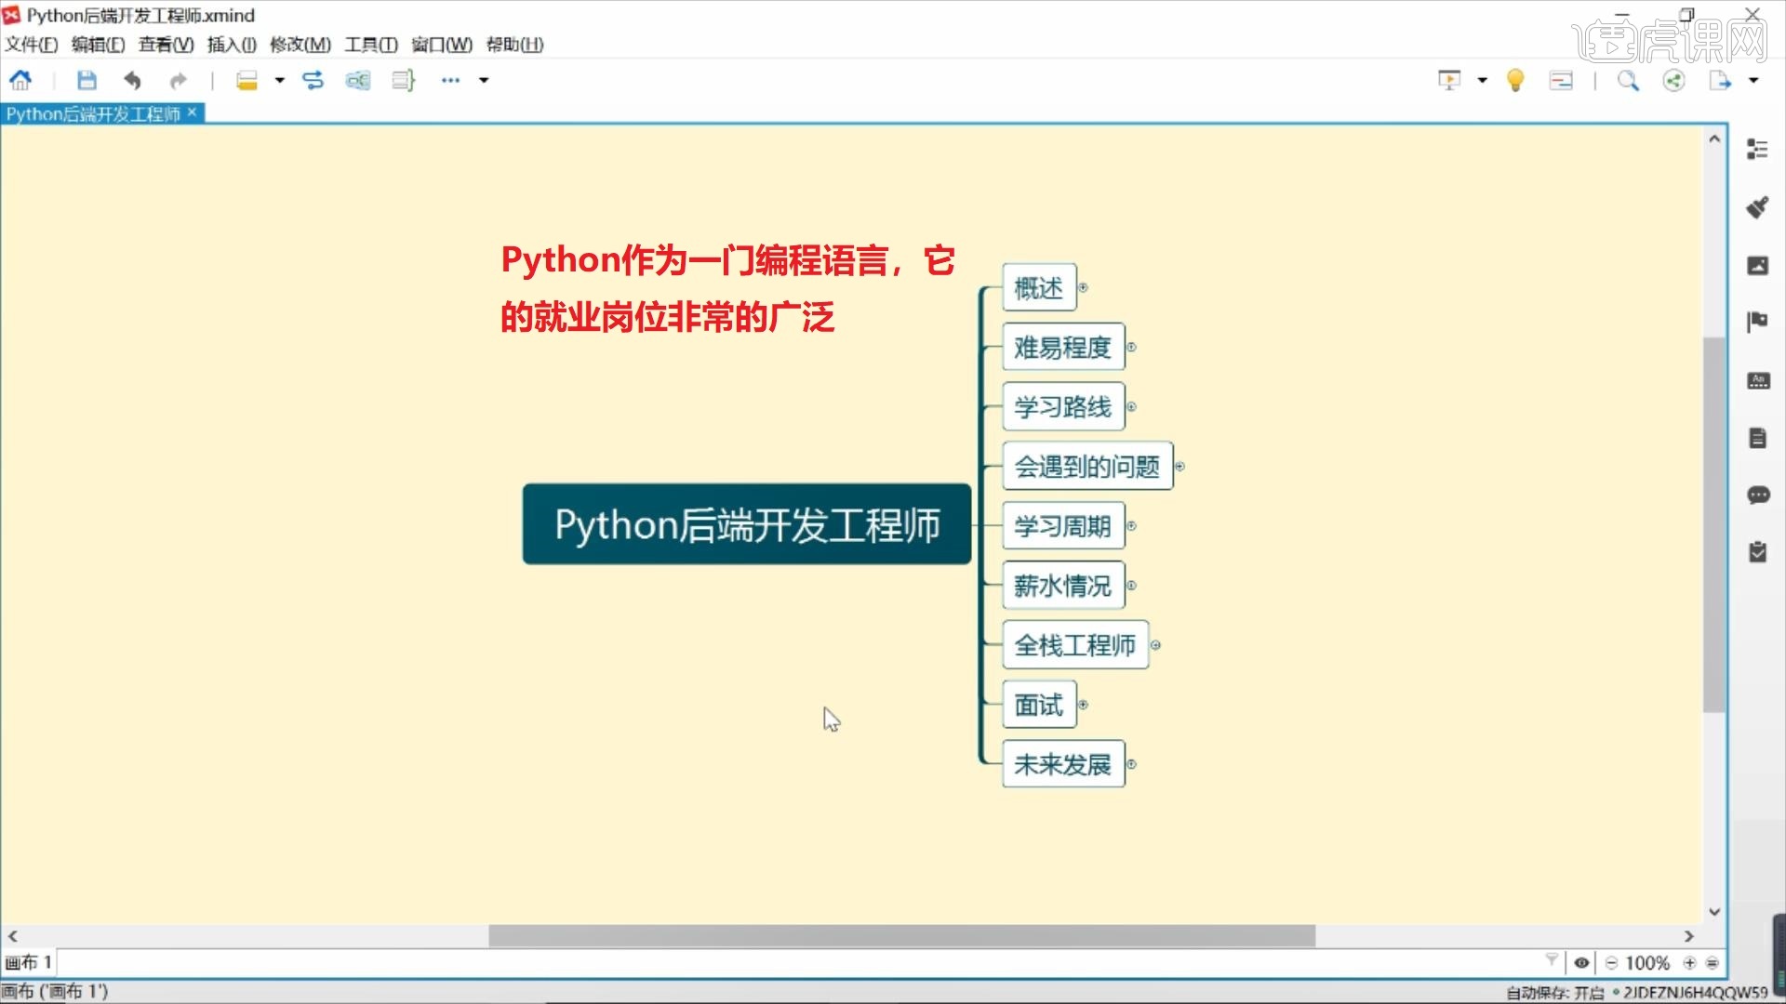The height and width of the screenshot is (1004, 1786).
Task: Open the topic insert dropdown arrow
Action: coord(279,80)
